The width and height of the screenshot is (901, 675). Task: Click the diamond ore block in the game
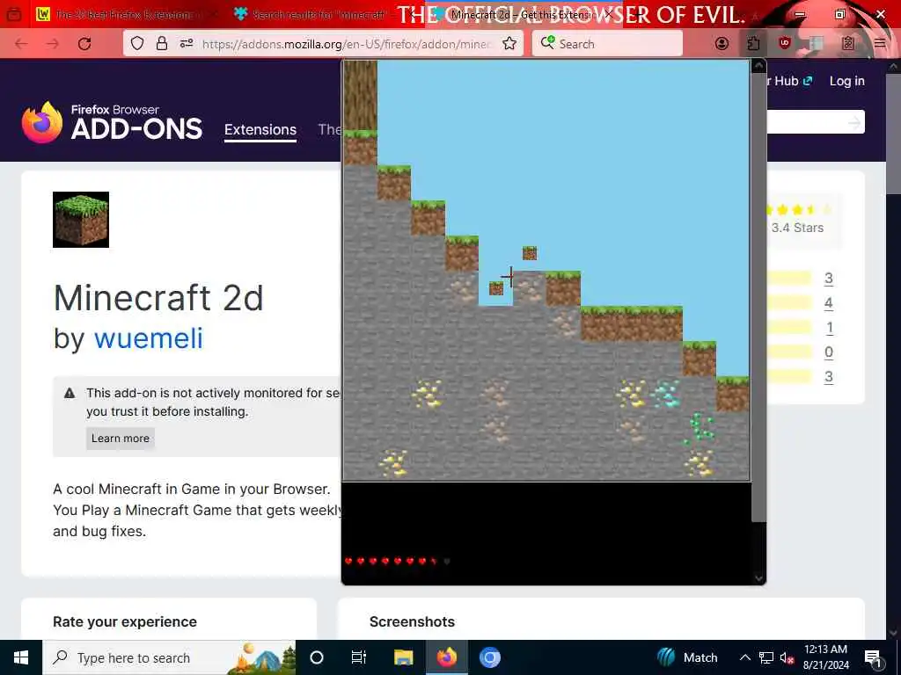point(665,394)
